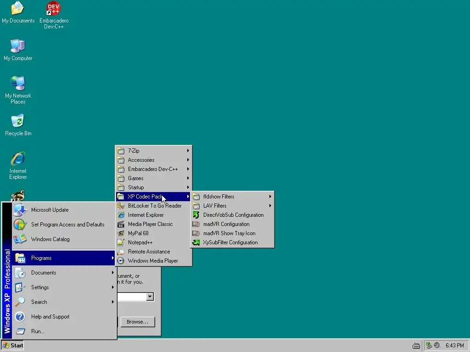The image size is (470, 352).
Task: Click the XySubFilter Configuration icon
Action: (x=196, y=242)
